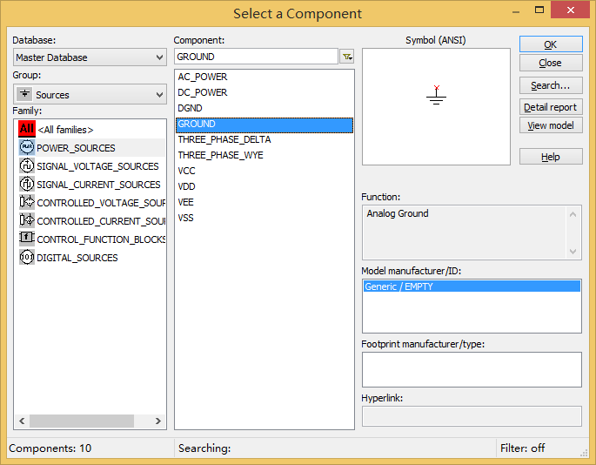Image resolution: width=596 pixels, height=465 pixels.
Task: Click the Search... button
Action: [550, 85]
